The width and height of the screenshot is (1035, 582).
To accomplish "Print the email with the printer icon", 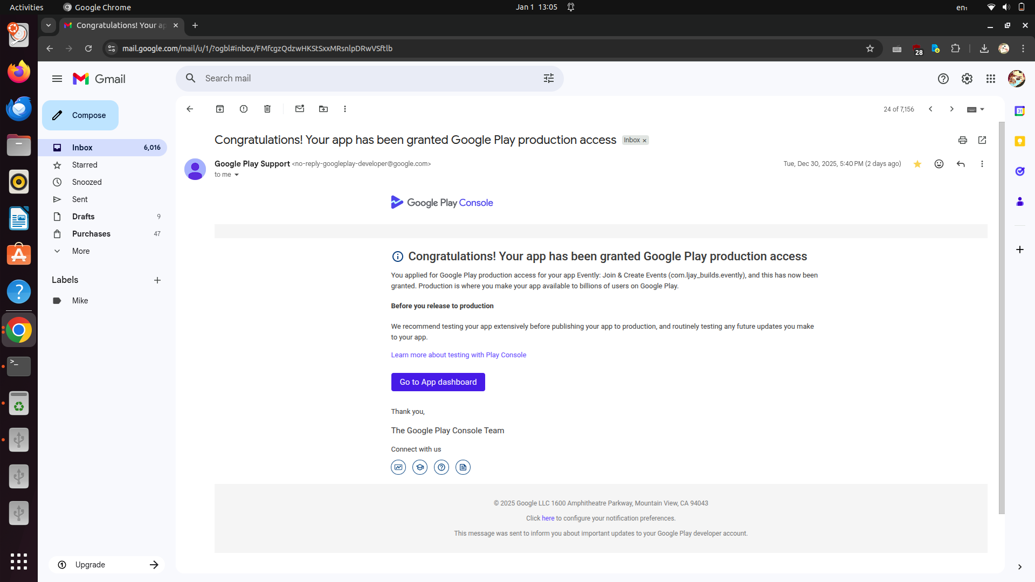I will tap(963, 140).
